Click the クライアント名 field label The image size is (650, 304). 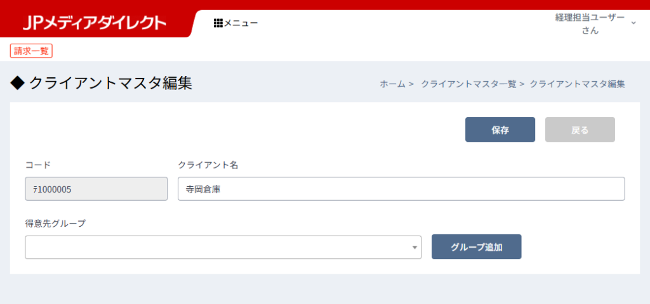(x=208, y=165)
